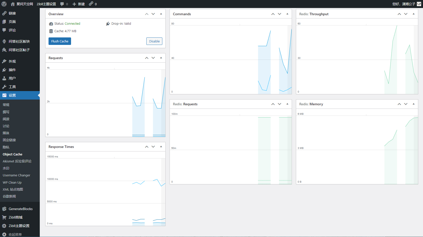Toggle the Commands panel collapse triangle

(x=287, y=14)
